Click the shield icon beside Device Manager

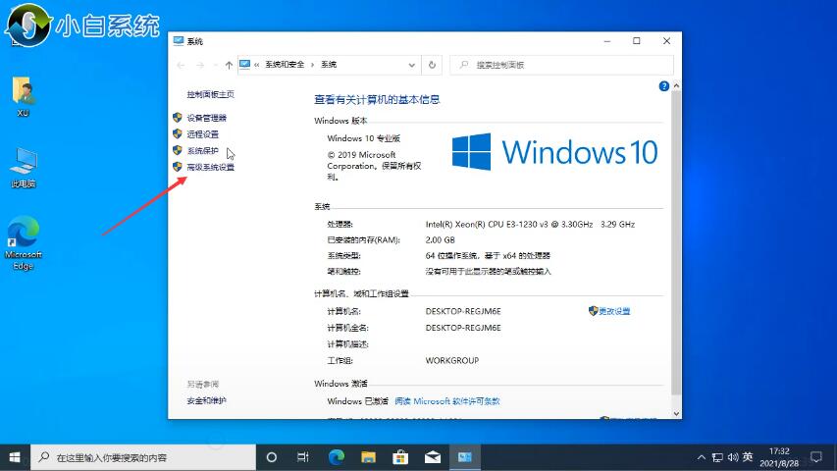pos(178,118)
